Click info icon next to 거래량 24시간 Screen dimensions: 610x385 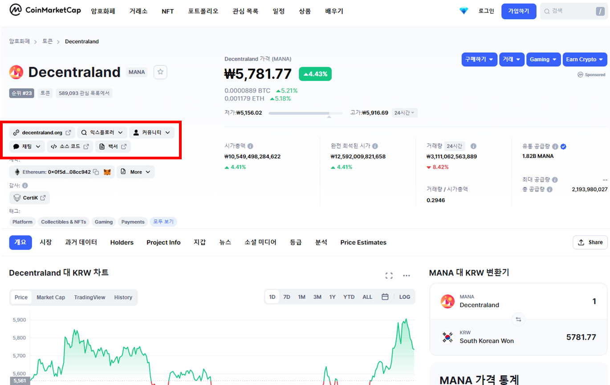[473, 146]
